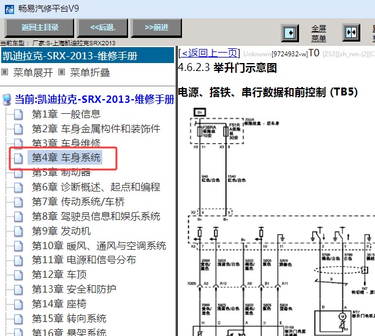The image size is (375, 336).
Task: Open 第9章 发动机
Action: point(61,231)
